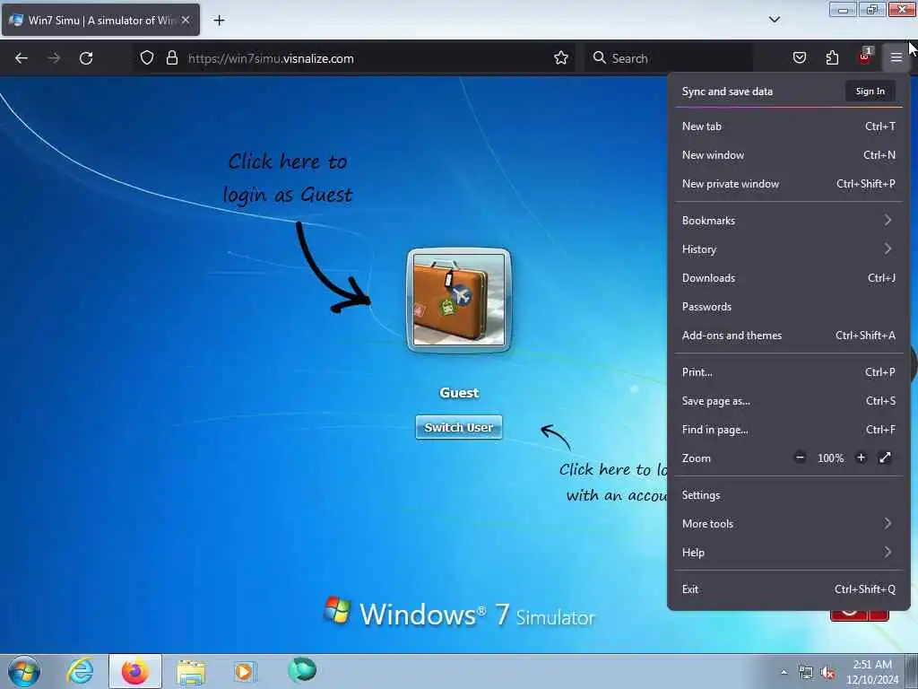Viewport: 918px width, 689px height.
Task: Go back with the browser back arrow
Action: coord(22,58)
